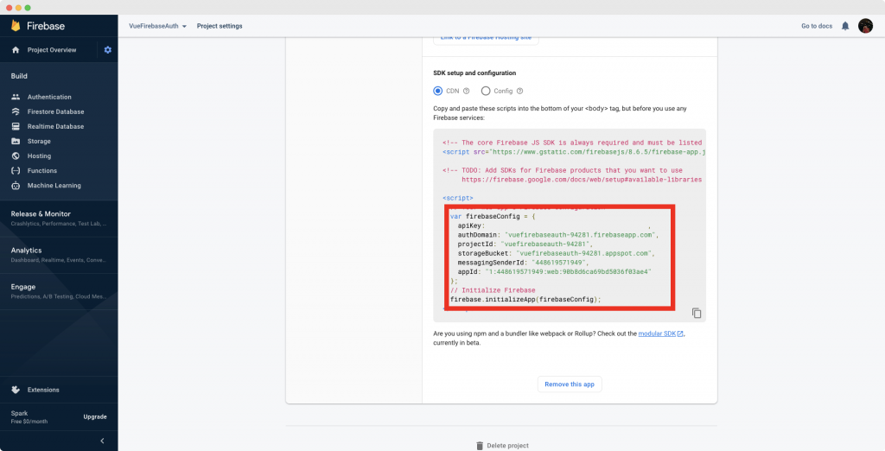Click the authDomain value in code

580,235
